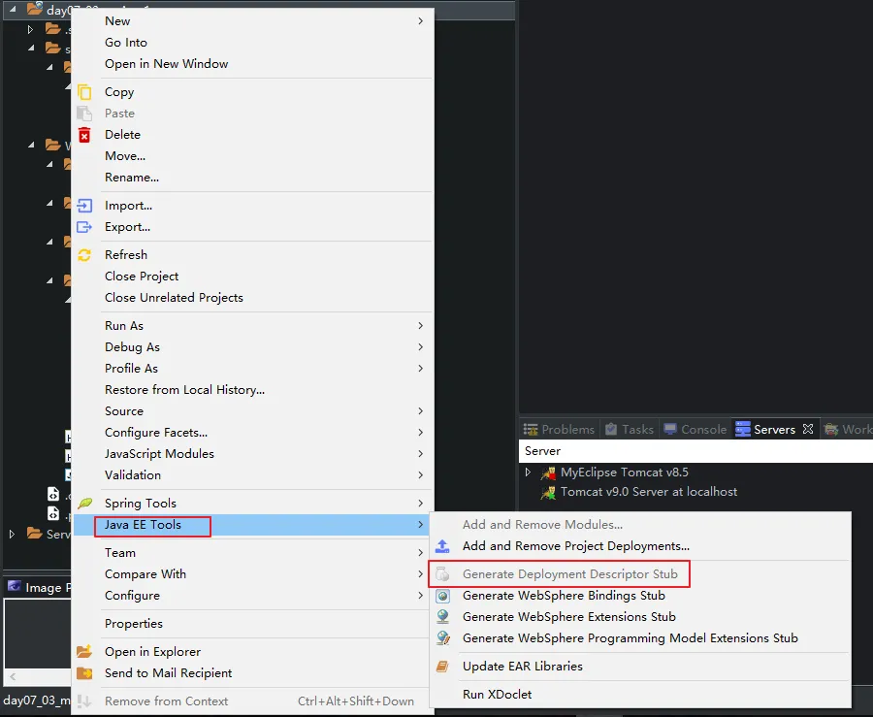Click the yellow Refresh icon
Screen dimensions: 873x717
[x=84, y=255]
